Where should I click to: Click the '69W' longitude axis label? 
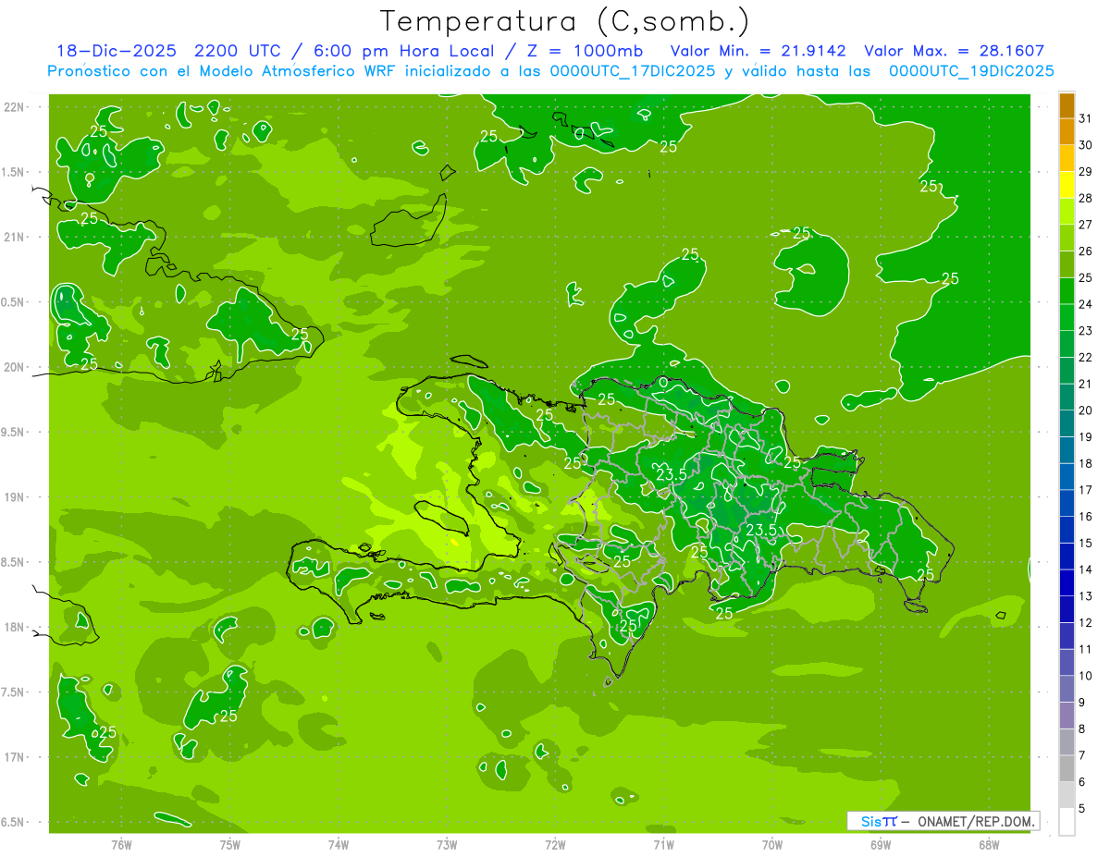tap(881, 844)
